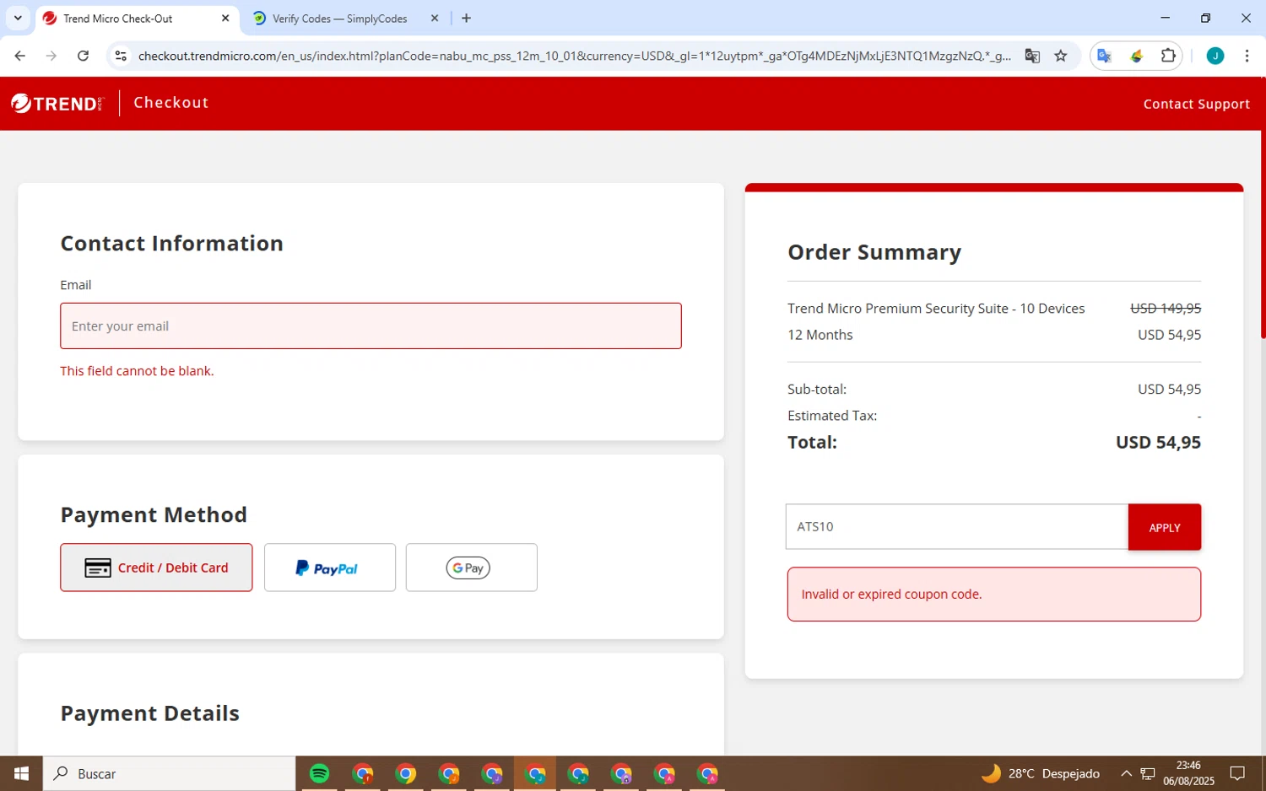Viewport: 1266px width, 791px height.
Task: Click the Buscar taskbar search box
Action: click(169, 773)
